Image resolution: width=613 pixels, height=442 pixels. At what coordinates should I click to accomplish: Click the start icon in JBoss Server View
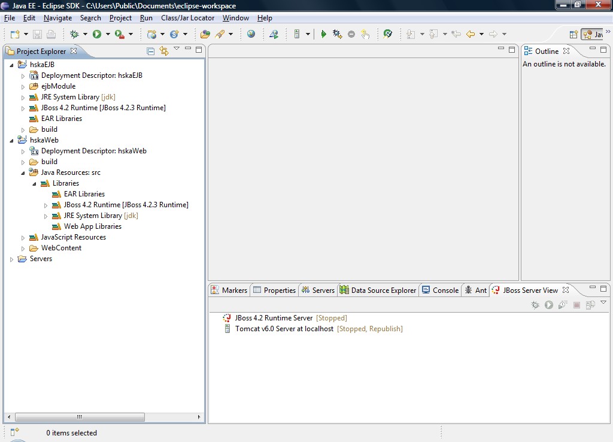click(x=549, y=305)
